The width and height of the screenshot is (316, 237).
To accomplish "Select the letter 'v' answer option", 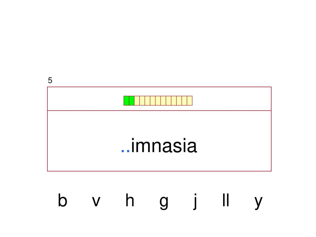I will click(96, 202).
